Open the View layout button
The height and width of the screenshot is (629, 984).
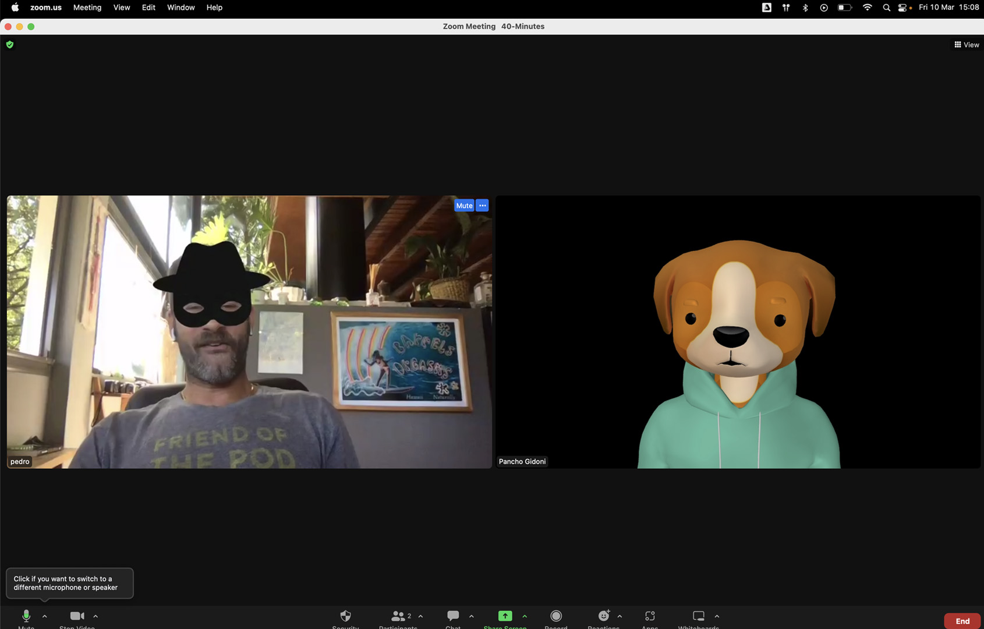(967, 45)
